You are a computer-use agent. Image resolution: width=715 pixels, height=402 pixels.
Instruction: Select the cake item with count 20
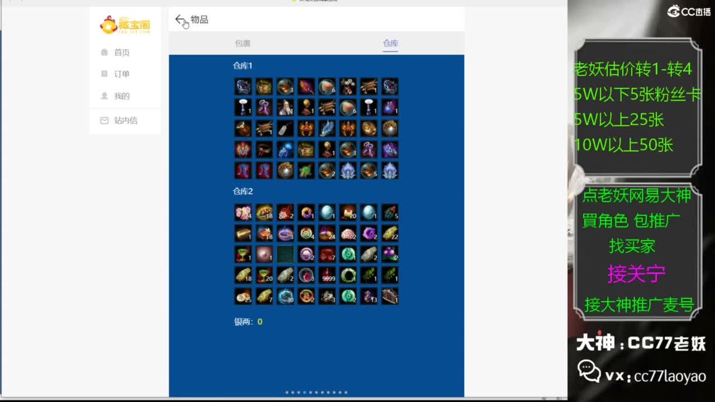348,212
